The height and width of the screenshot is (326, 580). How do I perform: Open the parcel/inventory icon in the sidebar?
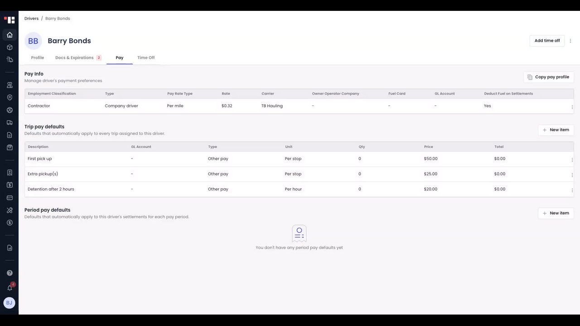coord(10,148)
